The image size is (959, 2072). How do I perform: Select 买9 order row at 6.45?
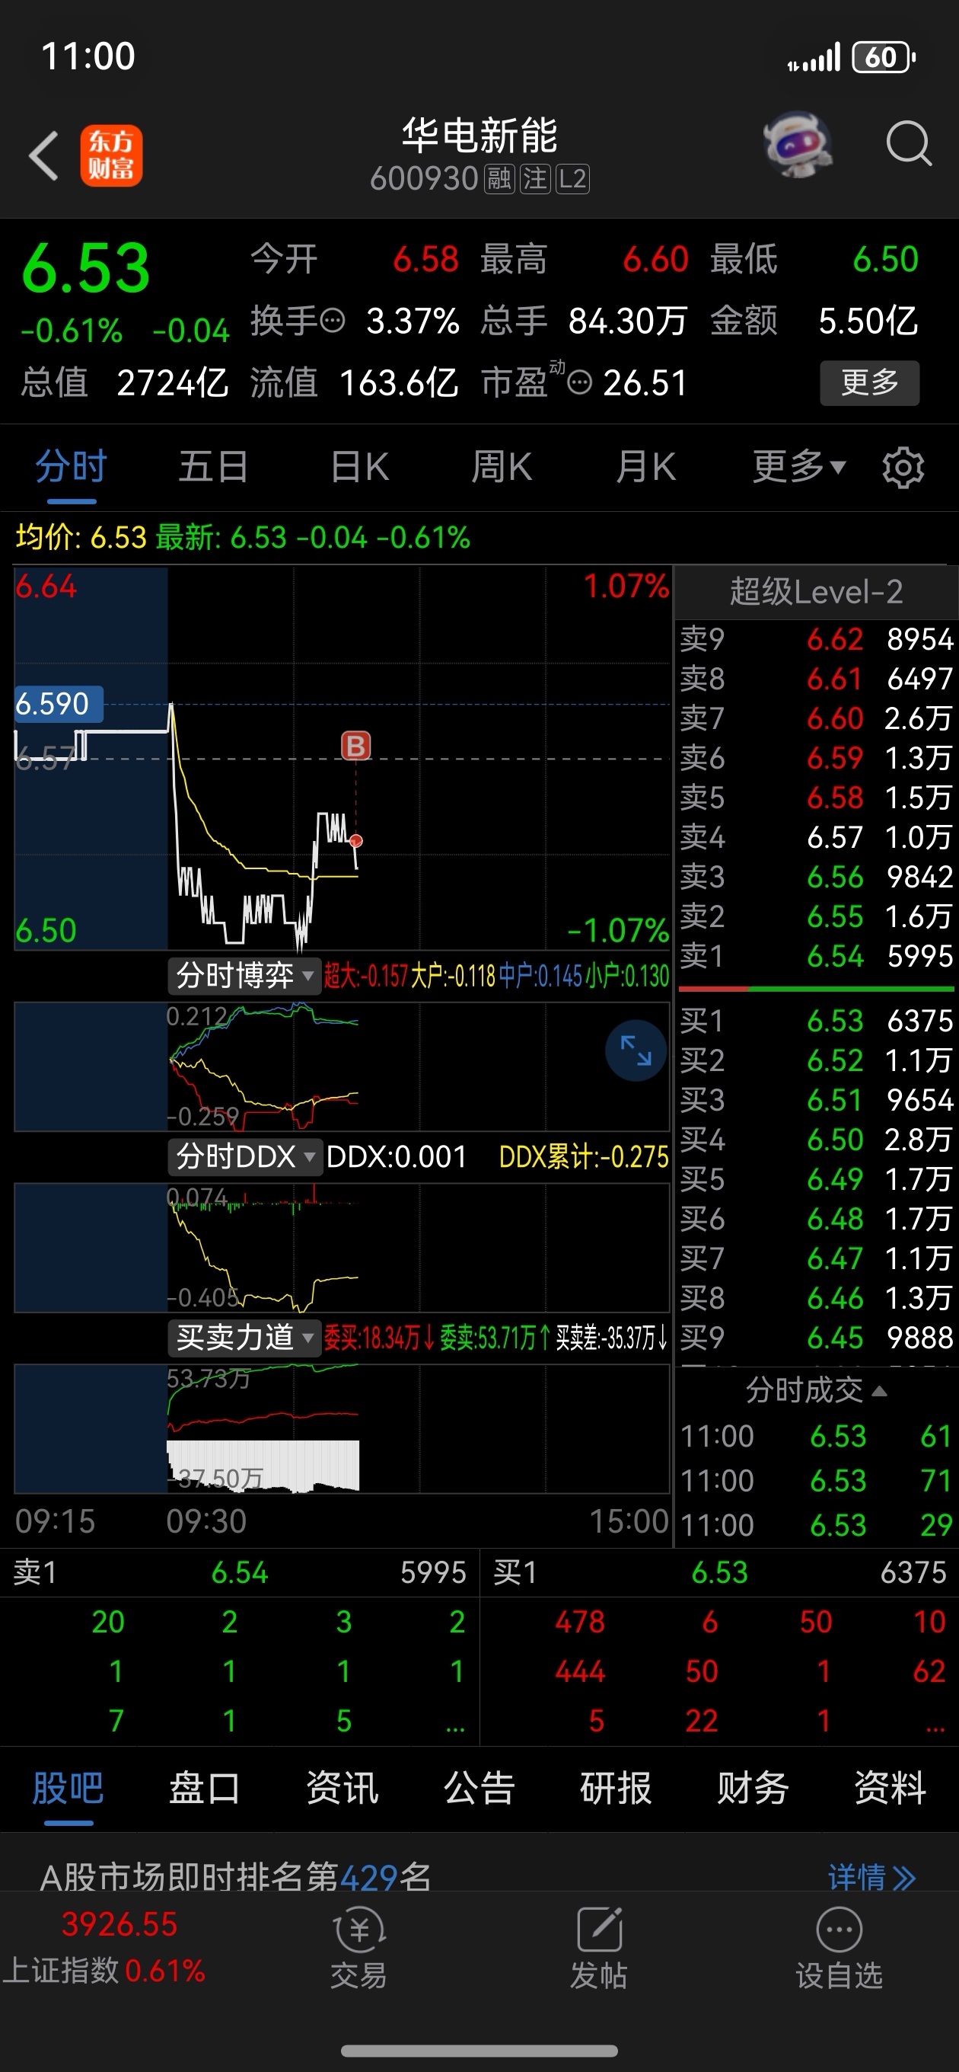tap(816, 1338)
